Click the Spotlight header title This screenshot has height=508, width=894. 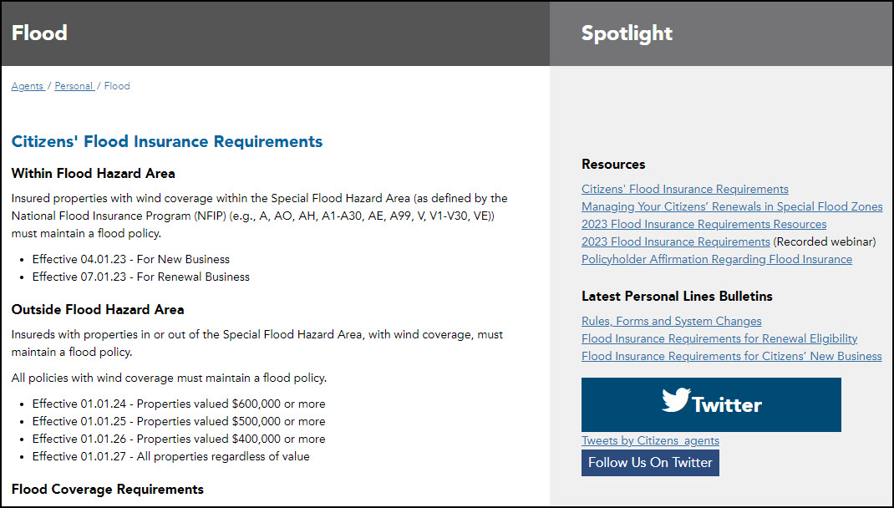627,33
